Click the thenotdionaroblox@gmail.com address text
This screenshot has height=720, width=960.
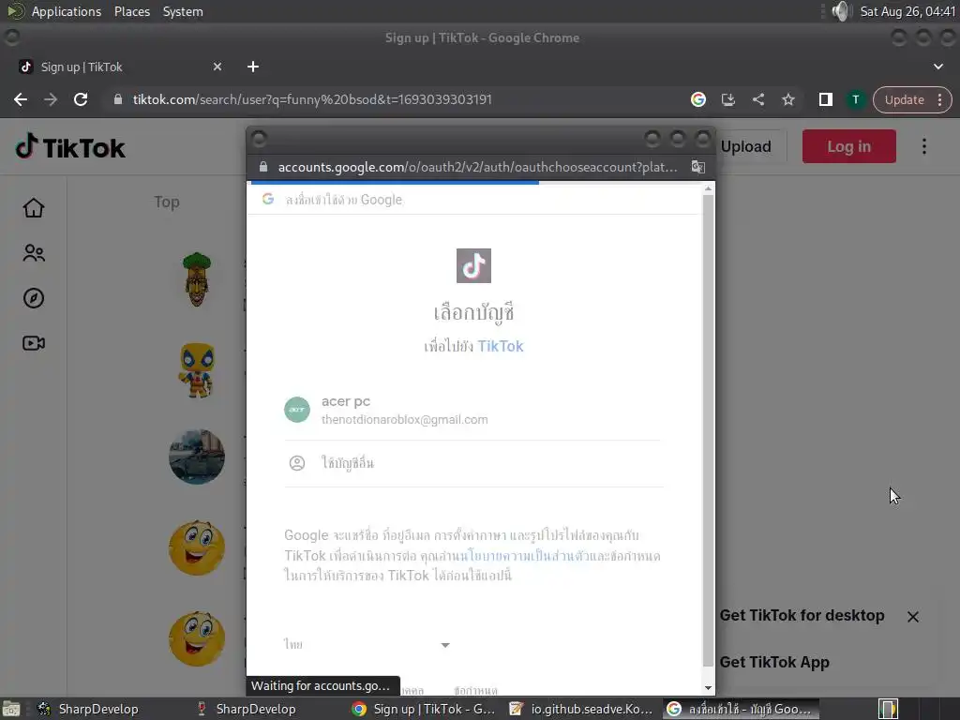(x=405, y=420)
